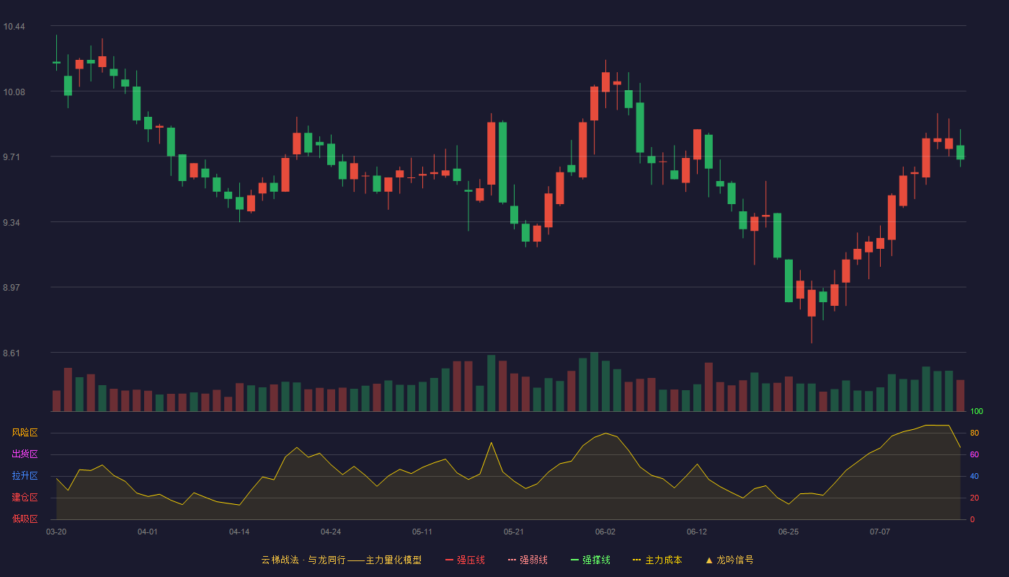Toggle the 主力成本 legend series
The height and width of the screenshot is (577, 1009).
pos(657,560)
